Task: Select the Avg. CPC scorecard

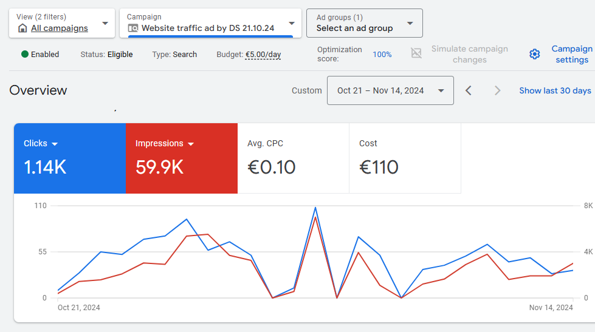Action: pyautogui.click(x=294, y=158)
